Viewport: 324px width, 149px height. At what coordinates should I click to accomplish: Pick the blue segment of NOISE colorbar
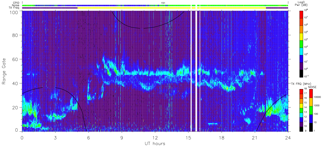point(311,118)
